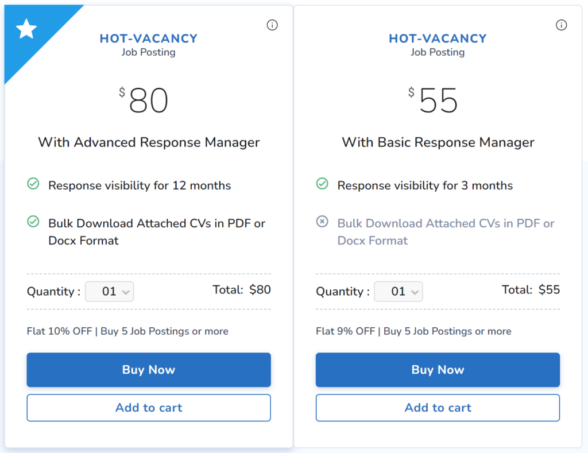Click the green check beside Bulk Download CVs
Image resolution: width=588 pixels, height=453 pixels.
(33, 223)
